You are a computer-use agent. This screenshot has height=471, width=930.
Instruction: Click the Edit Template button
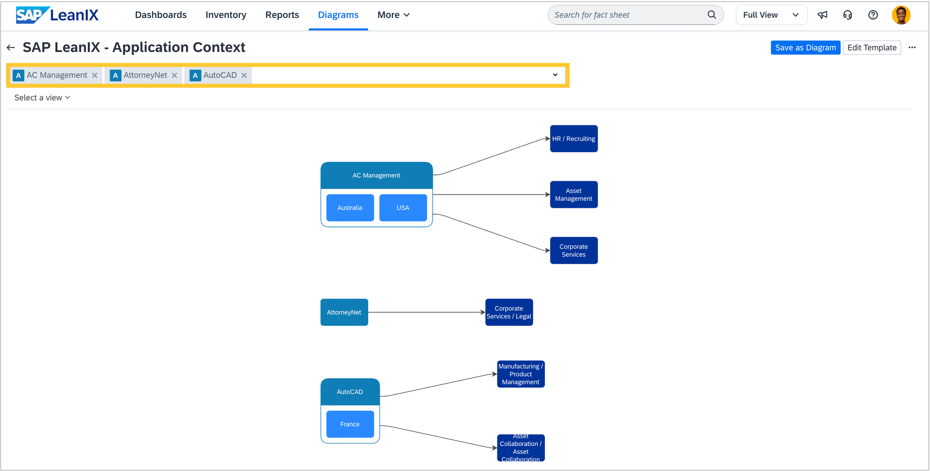pyautogui.click(x=871, y=48)
